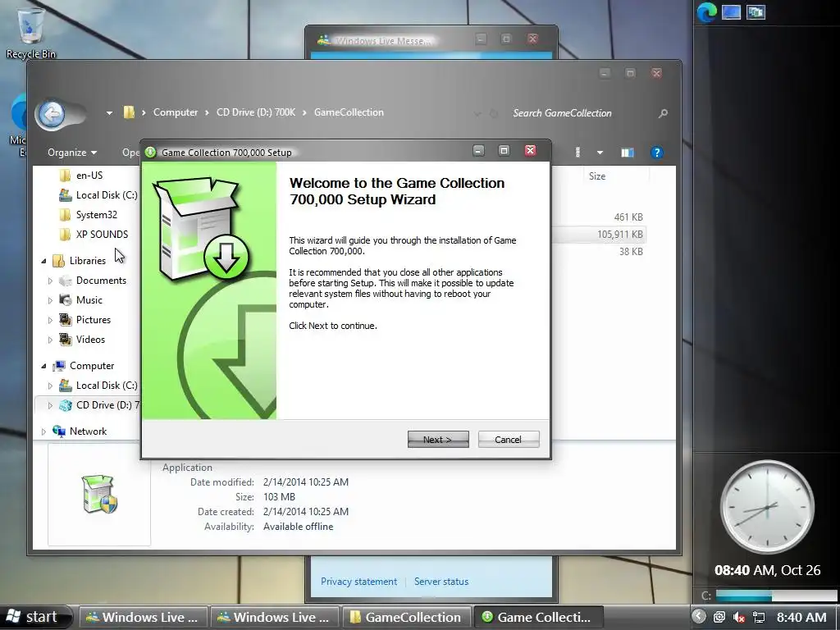
Task: Select Music library icon
Action: tap(66, 300)
